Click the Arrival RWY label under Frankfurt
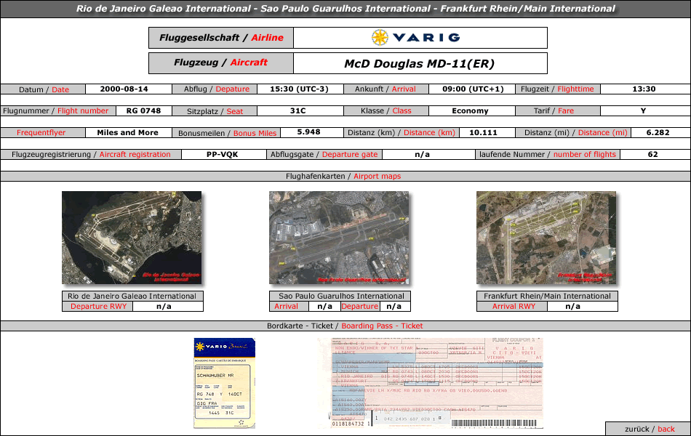691x436 pixels. pyautogui.click(x=513, y=307)
